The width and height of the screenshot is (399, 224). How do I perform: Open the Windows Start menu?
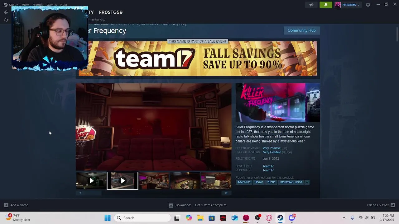point(108,218)
